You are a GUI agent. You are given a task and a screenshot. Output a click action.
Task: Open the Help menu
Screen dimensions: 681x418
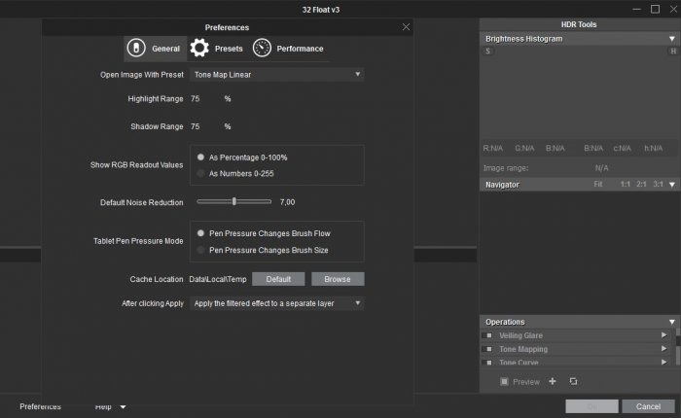coord(110,406)
